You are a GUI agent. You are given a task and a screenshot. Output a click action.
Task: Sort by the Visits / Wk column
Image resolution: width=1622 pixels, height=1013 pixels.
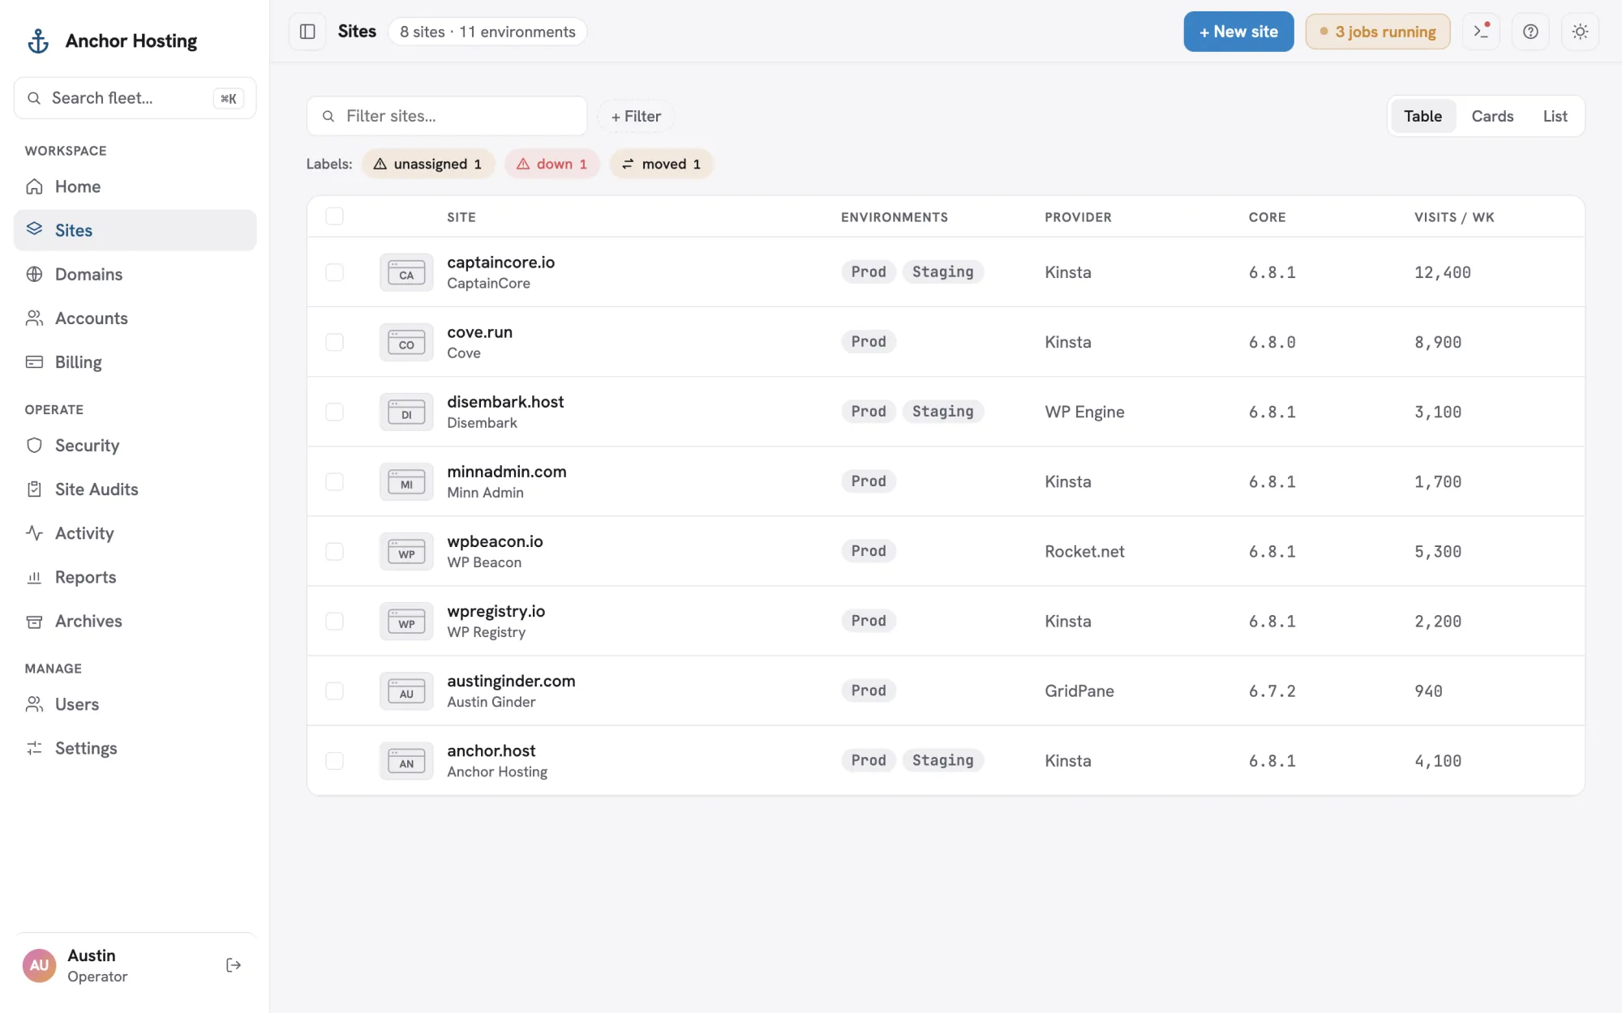click(1454, 217)
